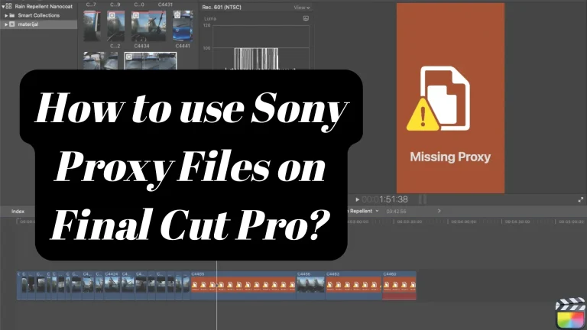587x330 pixels.
Task: Select the highlighted clip in second browser row
Action: 150,61
